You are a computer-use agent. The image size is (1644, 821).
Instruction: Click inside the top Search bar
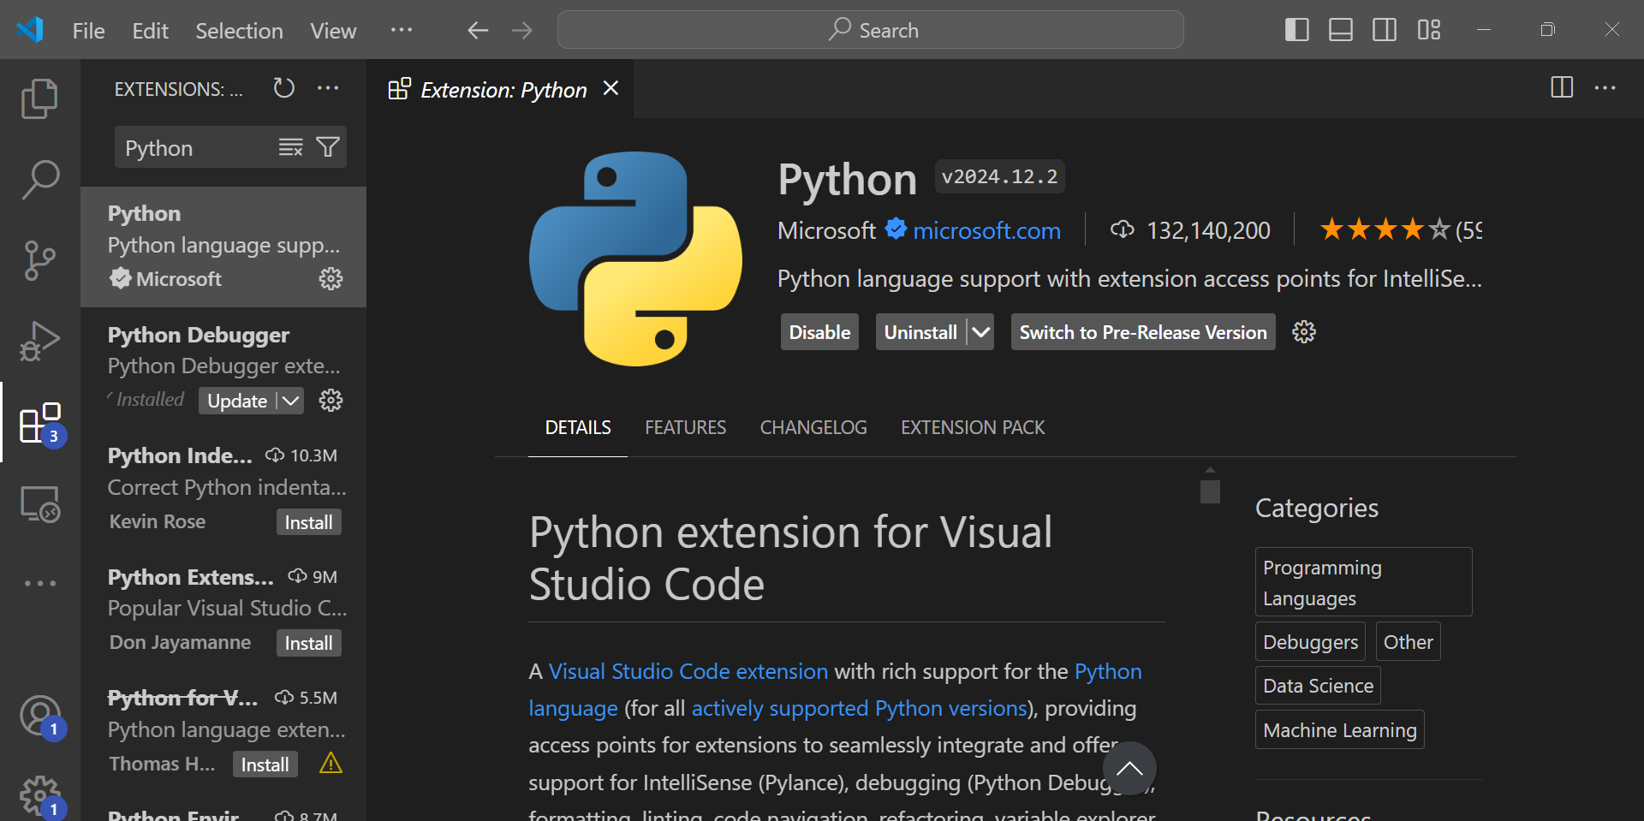coord(870,29)
